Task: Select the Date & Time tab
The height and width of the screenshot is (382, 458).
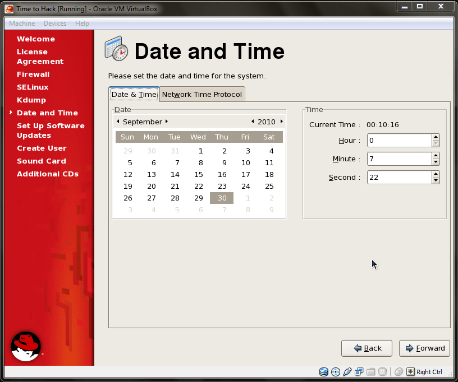Action: [x=134, y=95]
